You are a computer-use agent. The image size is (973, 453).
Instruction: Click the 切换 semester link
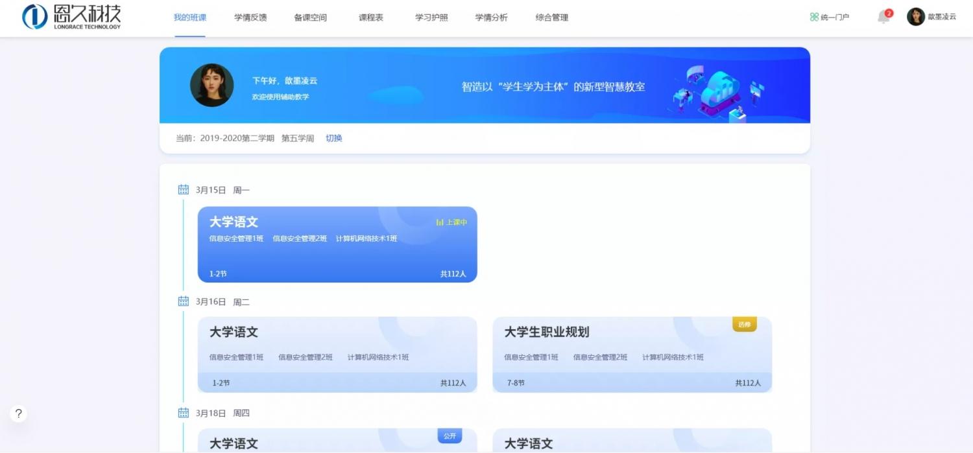click(334, 138)
